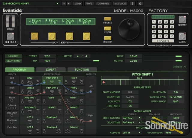The height and width of the screenshot is (138, 192).
Task: Click the info button in top toolbar
Action: click(132, 4)
